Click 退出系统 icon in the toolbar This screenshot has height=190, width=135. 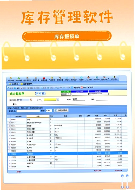[114, 78]
